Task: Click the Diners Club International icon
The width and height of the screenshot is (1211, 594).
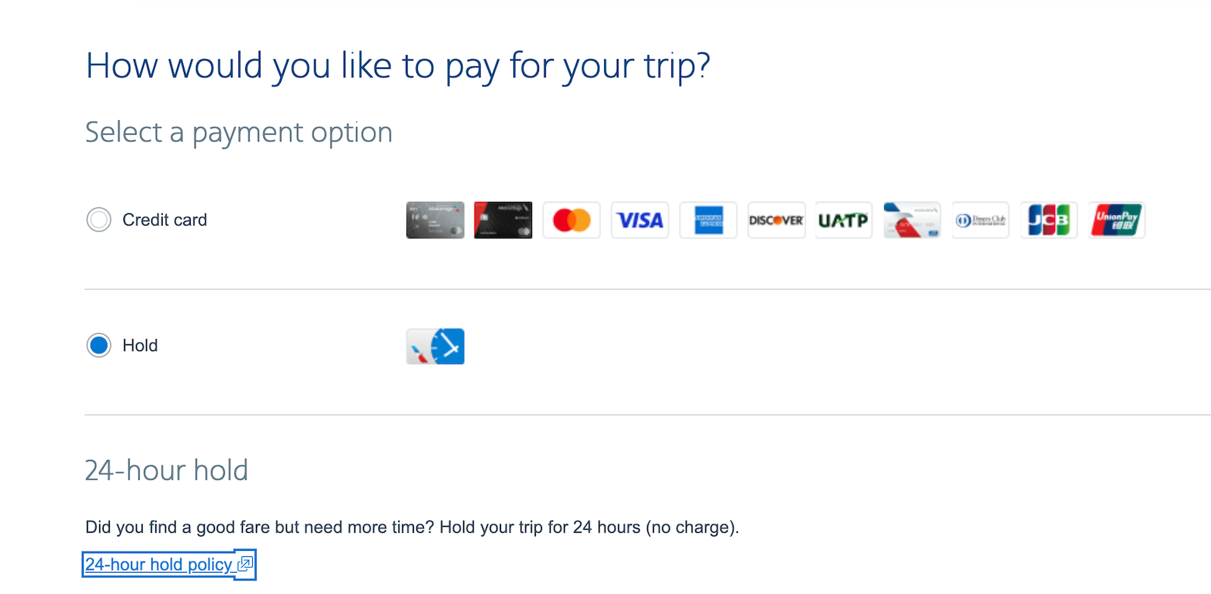Action: (980, 219)
